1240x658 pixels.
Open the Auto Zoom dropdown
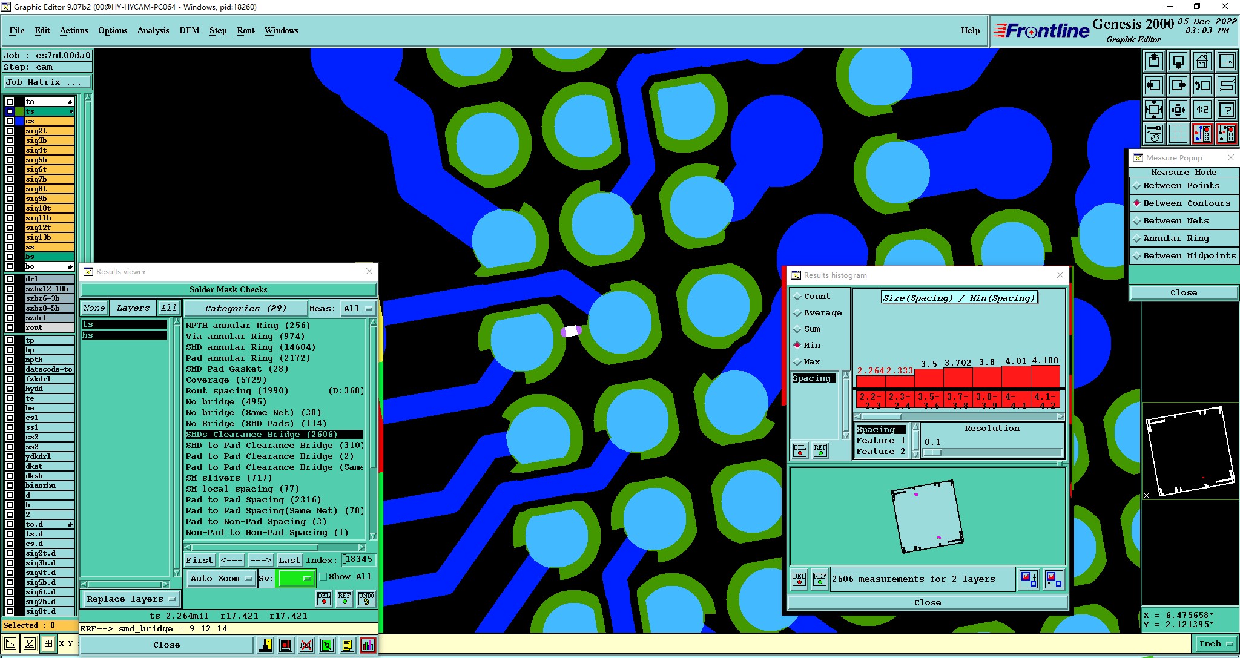[220, 579]
